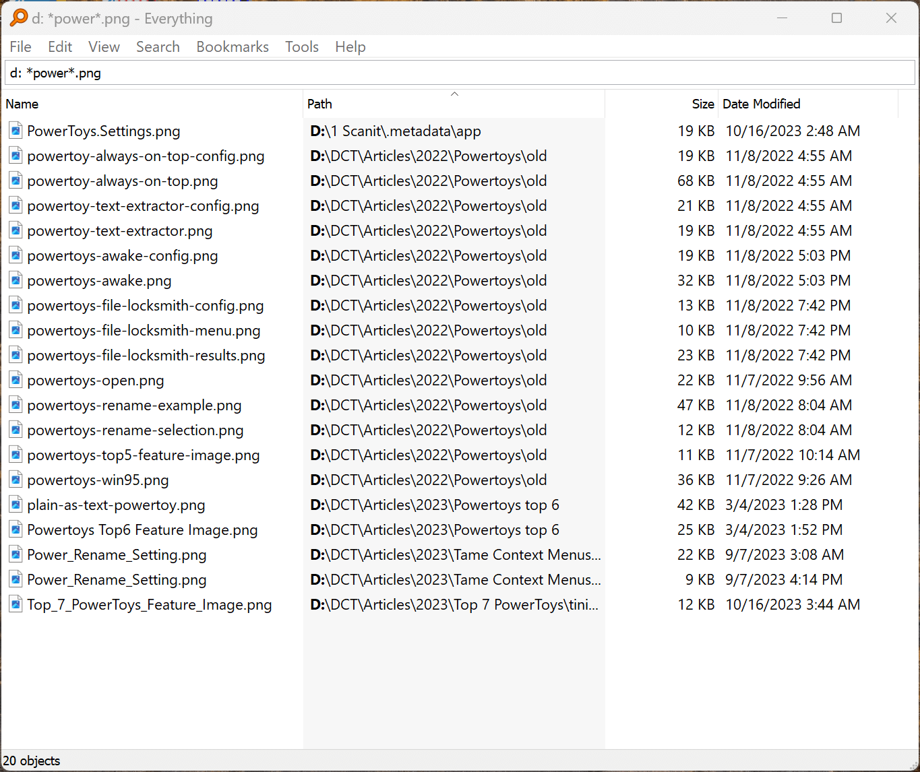
Task: Click the icon beside the 9 KB Power_Rename_Setting.png
Action: point(16,579)
